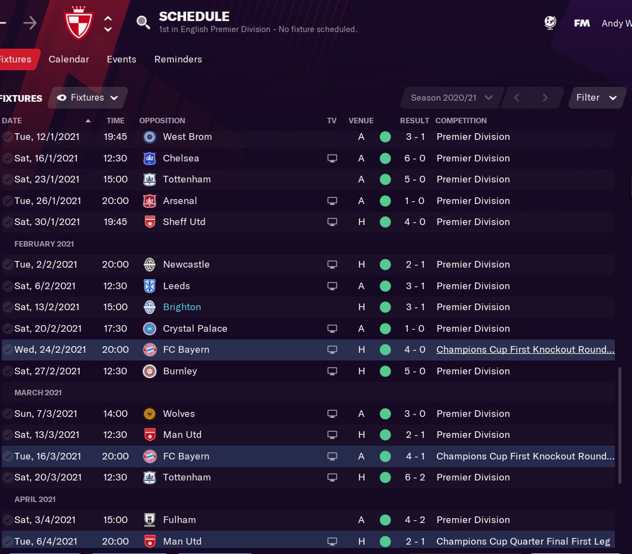Image resolution: width=632 pixels, height=554 pixels.
Task: Click the FM logo menu
Action: click(582, 23)
